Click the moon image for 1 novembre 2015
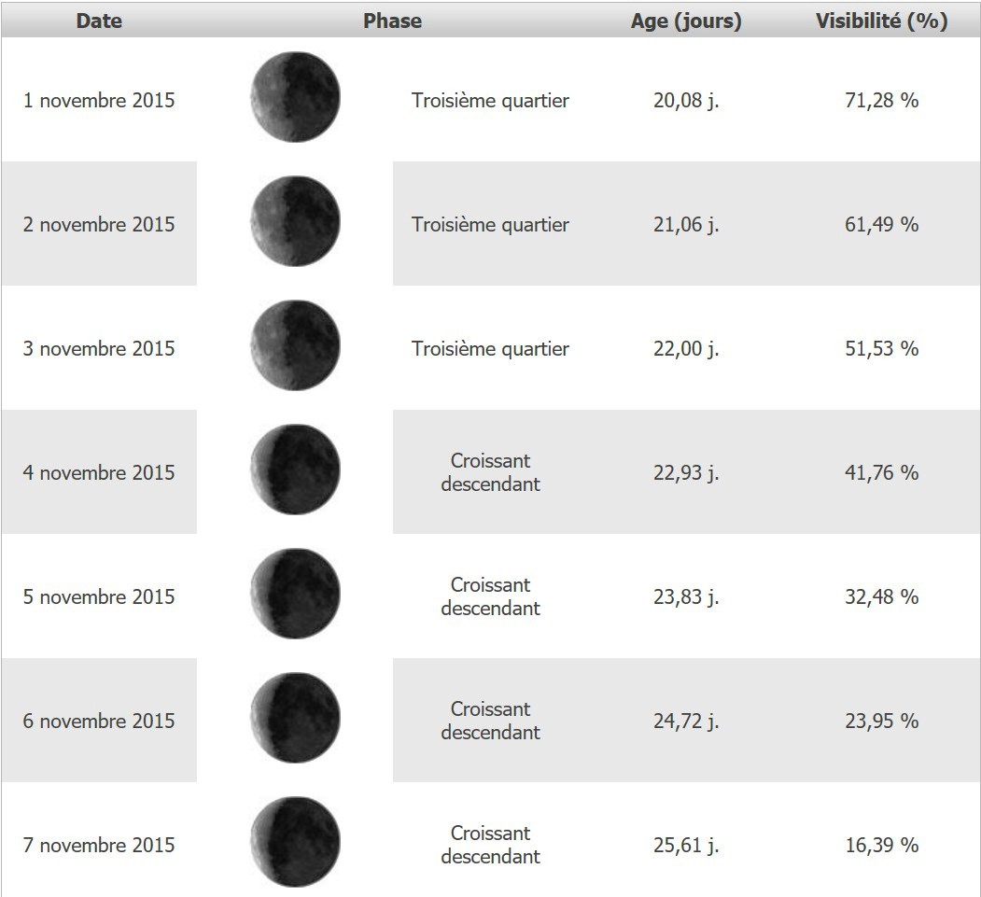The height and width of the screenshot is (897, 981). [295, 98]
